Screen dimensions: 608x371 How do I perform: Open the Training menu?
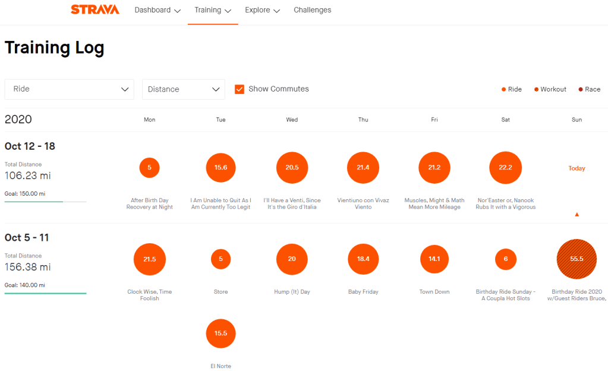[213, 10]
